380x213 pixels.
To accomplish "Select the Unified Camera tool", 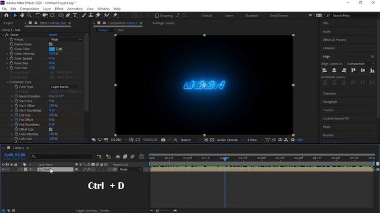I will 45,15.
